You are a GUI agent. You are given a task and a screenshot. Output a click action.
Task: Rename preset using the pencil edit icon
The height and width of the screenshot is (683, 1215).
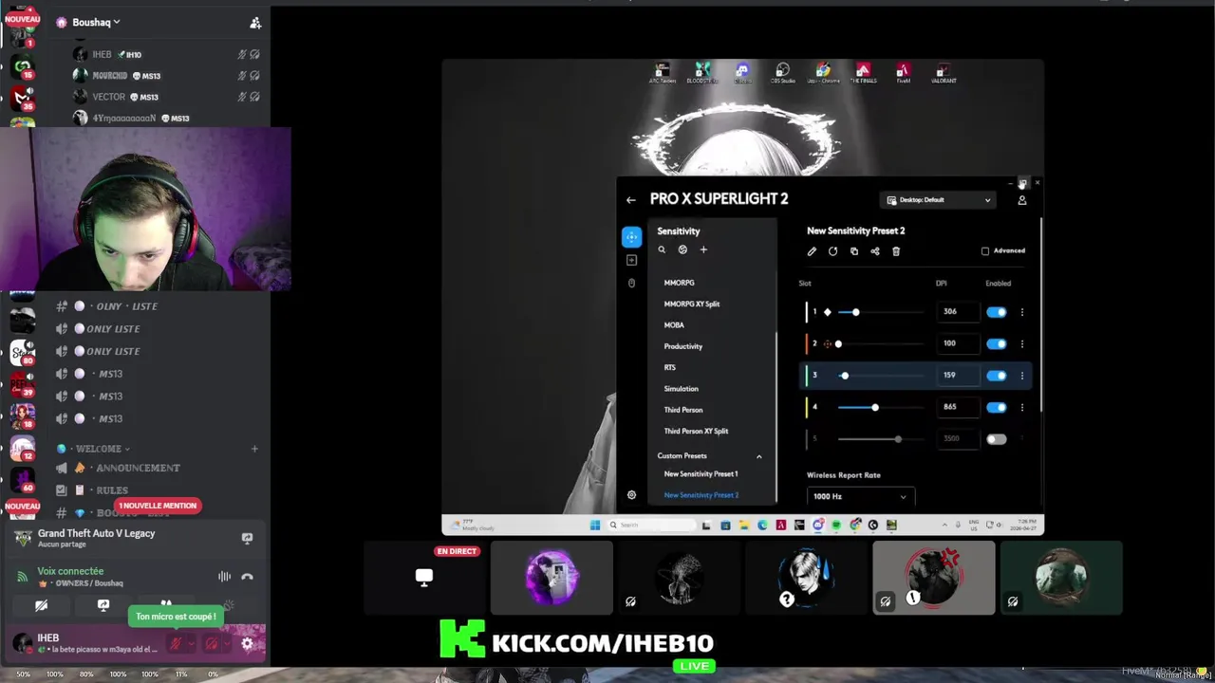pyautogui.click(x=812, y=251)
